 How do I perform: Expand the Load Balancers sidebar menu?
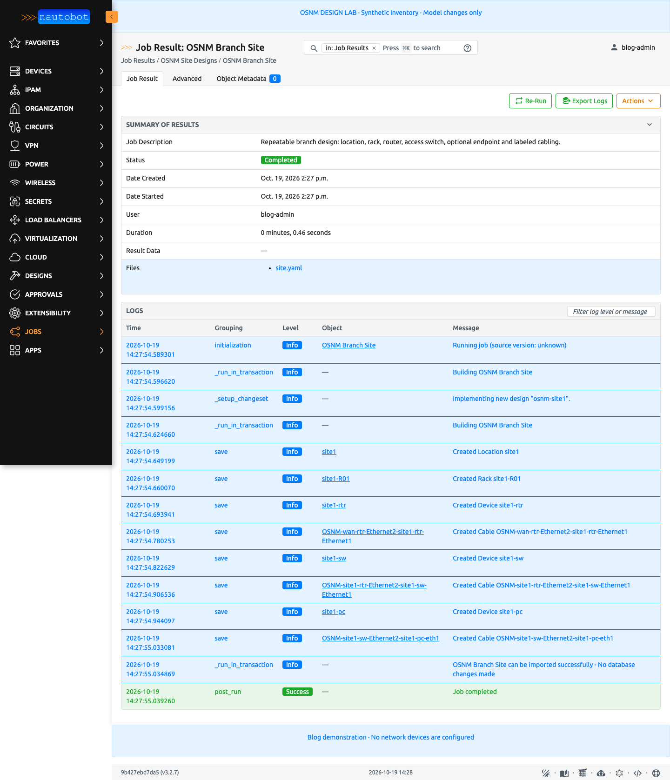pos(56,220)
